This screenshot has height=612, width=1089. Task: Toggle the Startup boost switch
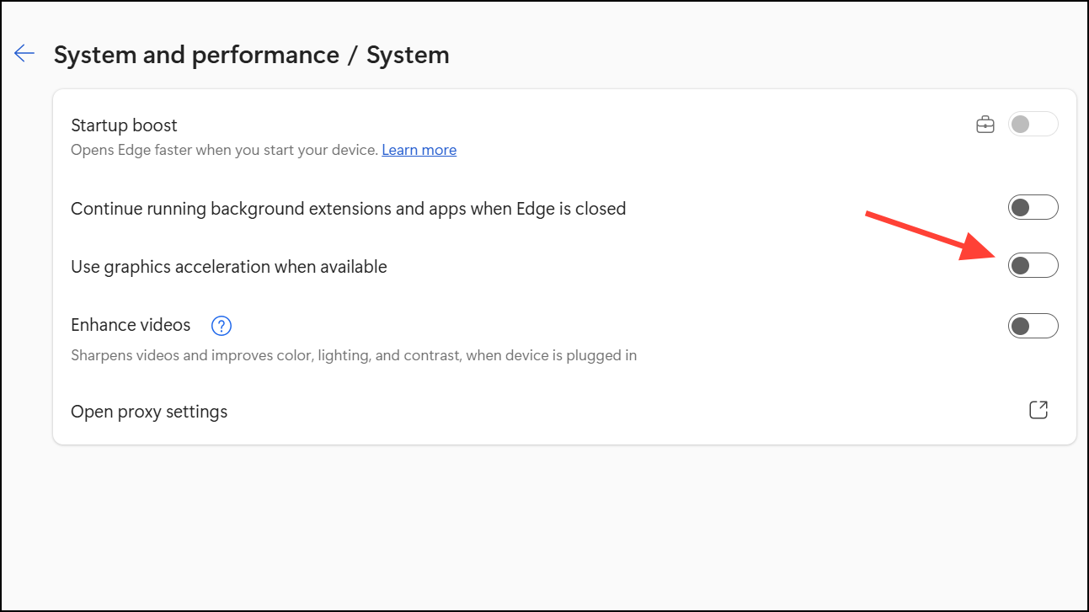[x=1033, y=125]
